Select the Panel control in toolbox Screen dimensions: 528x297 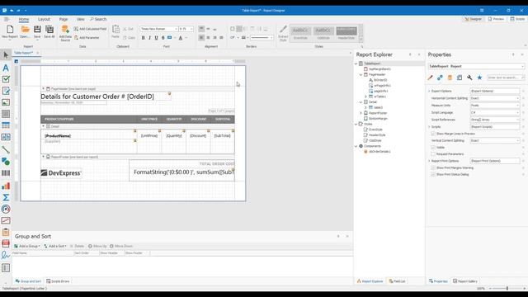click(6, 114)
